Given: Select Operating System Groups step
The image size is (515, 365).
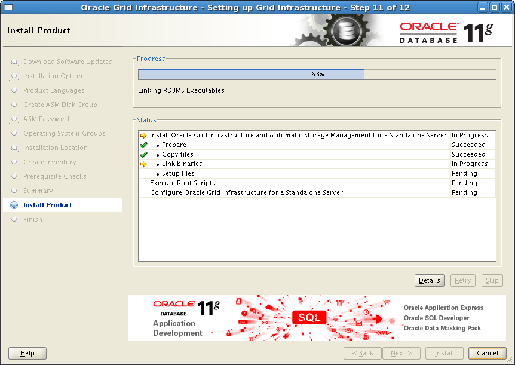Looking at the screenshot, I should tap(65, 133).
